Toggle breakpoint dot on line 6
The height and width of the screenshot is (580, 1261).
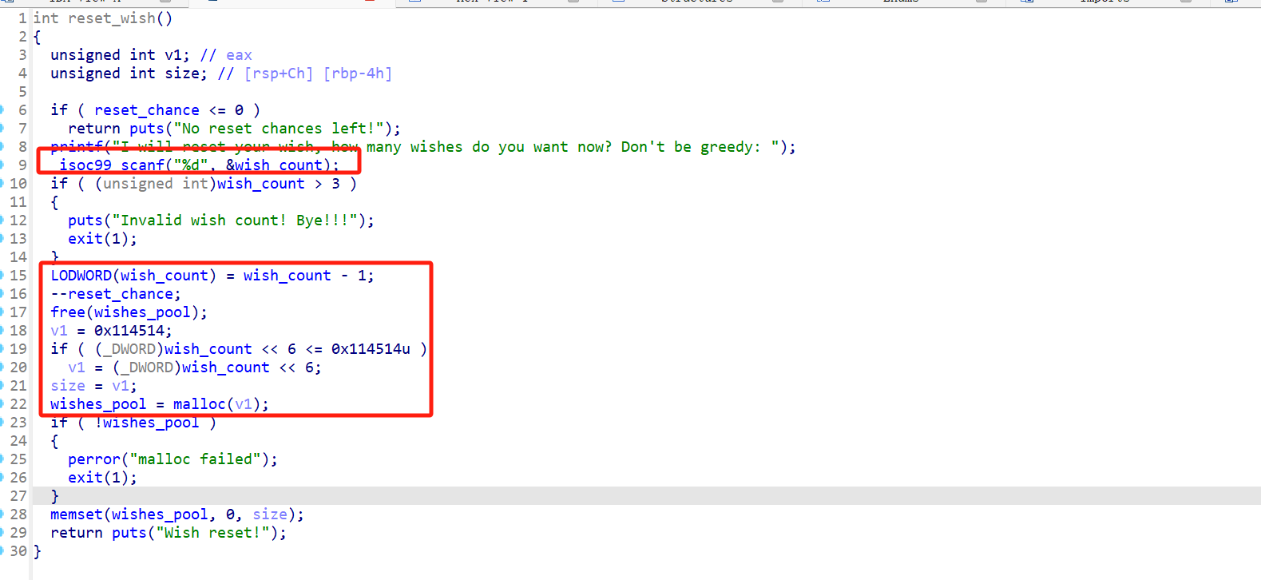pyautogui.click(x=2, y=110)
